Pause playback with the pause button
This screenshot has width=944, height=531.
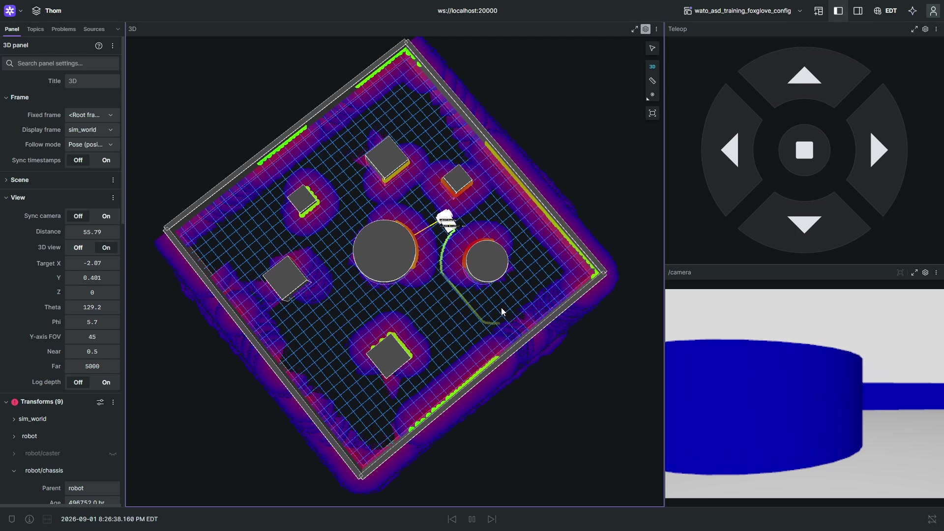click(x=472, y=519)
